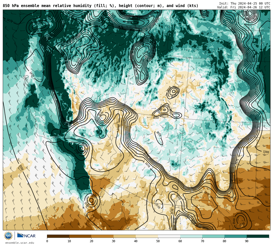
Task: Click the 70-80 teal colorbar segment
Action: tap(213, 236)
